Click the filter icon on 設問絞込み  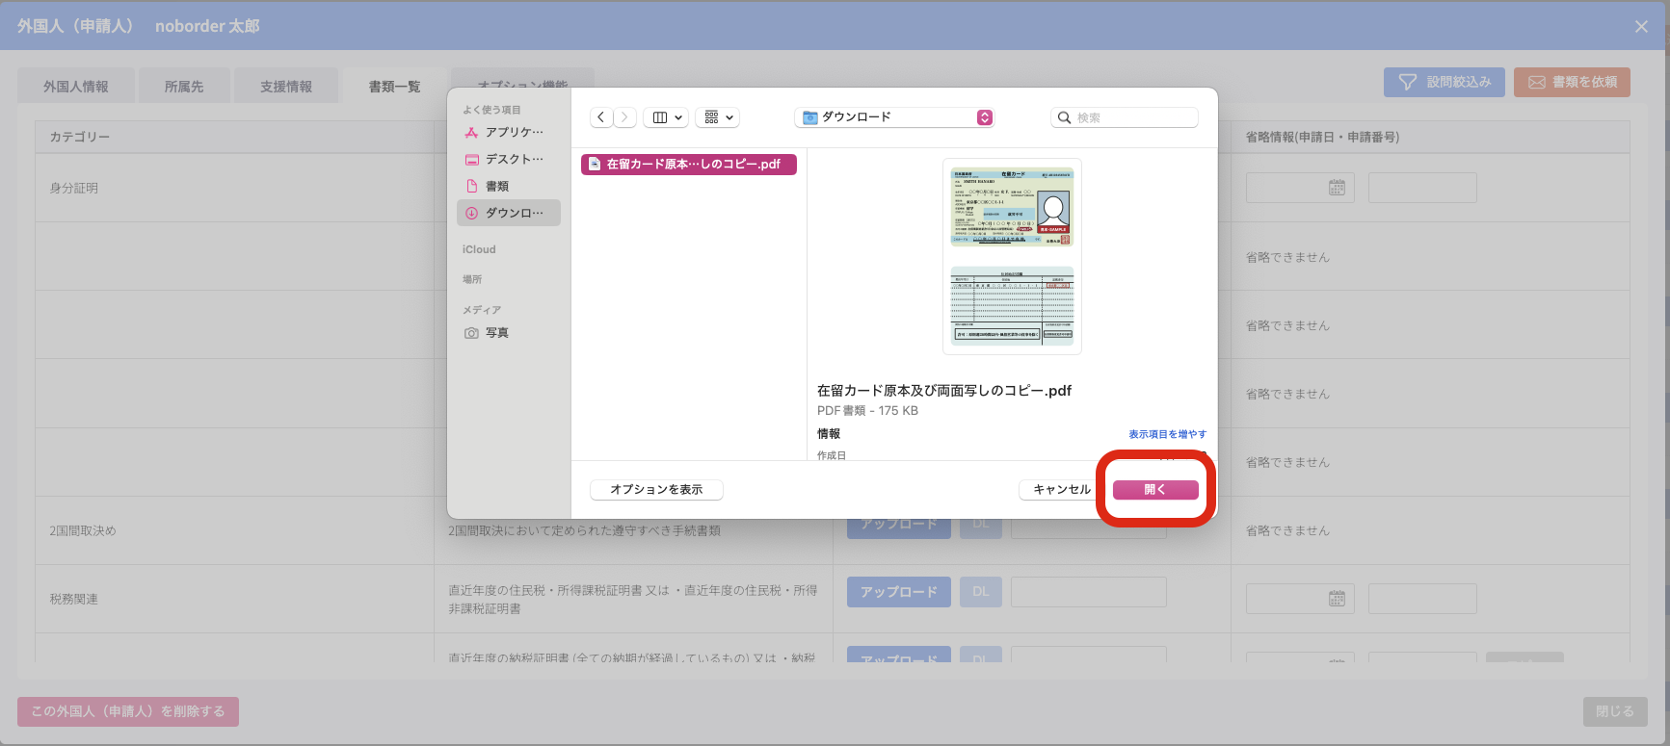pos(1407,83)
